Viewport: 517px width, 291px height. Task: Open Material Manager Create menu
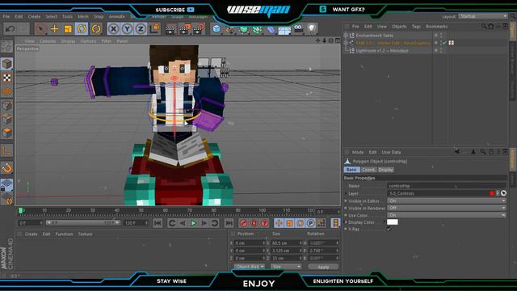(31, 234)
